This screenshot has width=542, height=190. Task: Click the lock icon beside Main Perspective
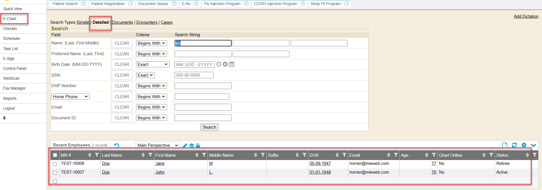coord(198,146)
